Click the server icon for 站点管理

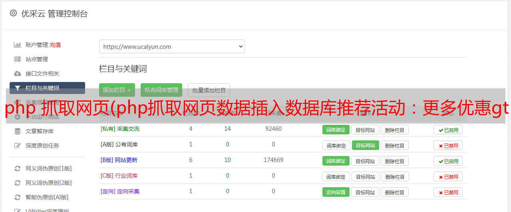click(x=18, y=59)
